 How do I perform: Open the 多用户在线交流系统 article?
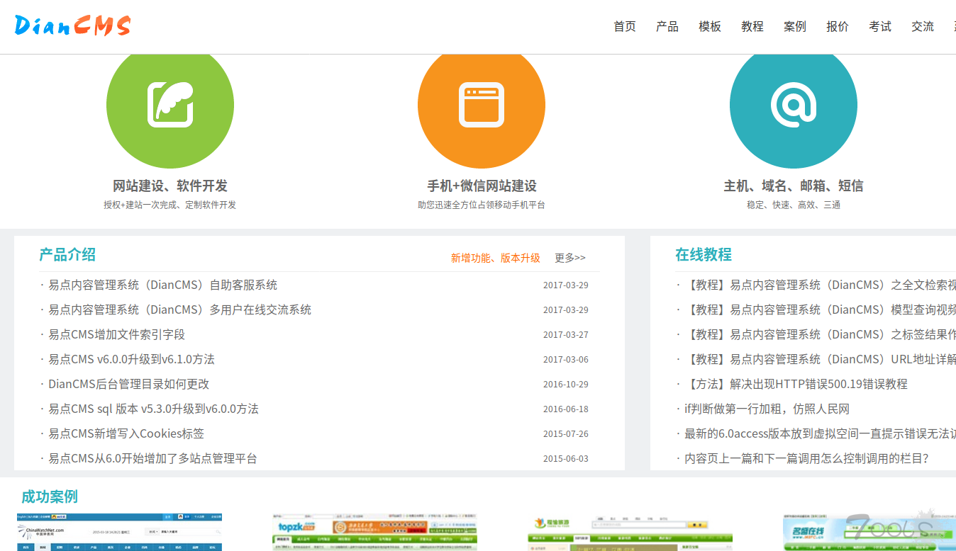pos(180,309)
